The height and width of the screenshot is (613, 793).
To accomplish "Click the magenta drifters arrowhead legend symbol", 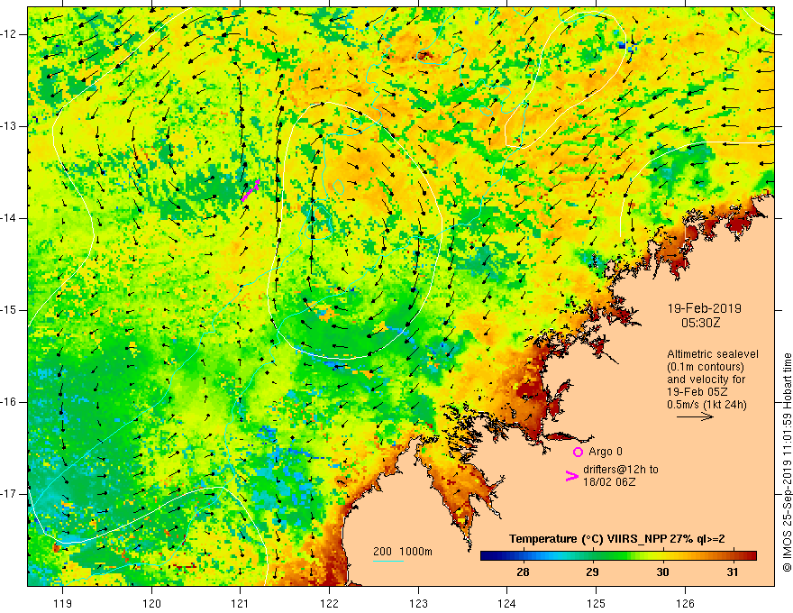I will click(572, 475).
